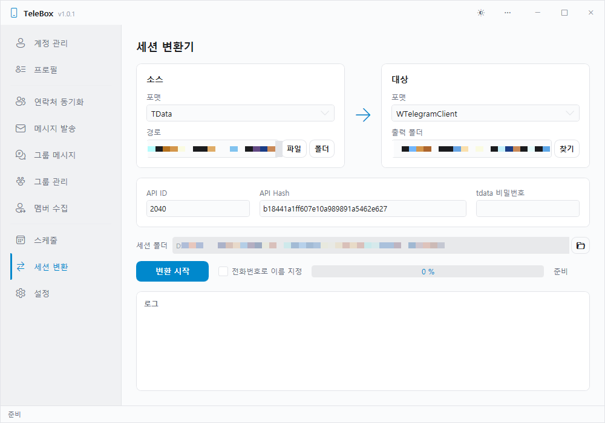Open 그룹 메시지 page
The height and width of the screenshot is (423, 605).
coord(61,155)
